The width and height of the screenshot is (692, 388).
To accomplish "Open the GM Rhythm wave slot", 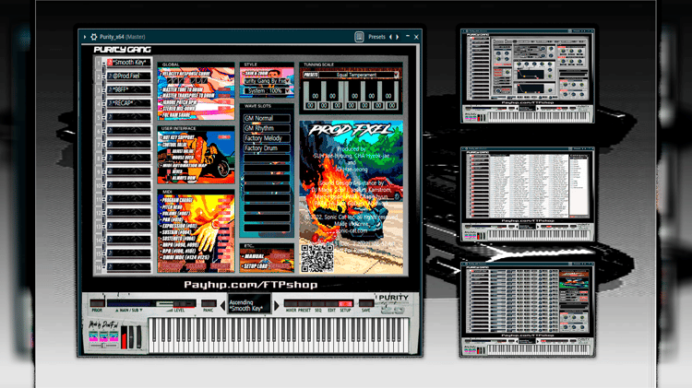I will 267,128.
